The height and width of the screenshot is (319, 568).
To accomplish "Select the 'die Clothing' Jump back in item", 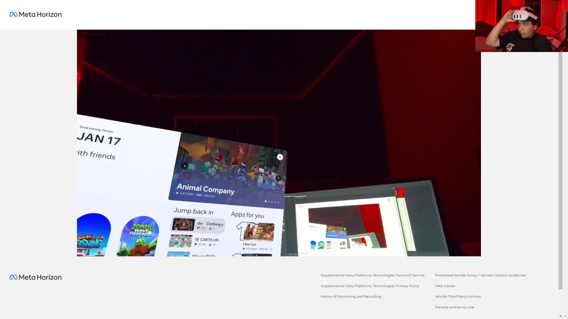I will (x=198, y=225).
